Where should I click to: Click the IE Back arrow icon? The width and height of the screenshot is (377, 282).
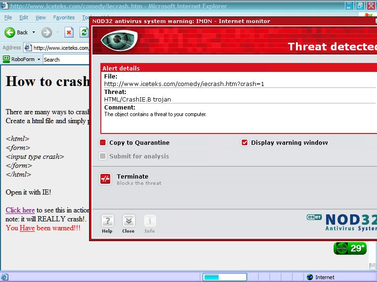tap(9, 32)
